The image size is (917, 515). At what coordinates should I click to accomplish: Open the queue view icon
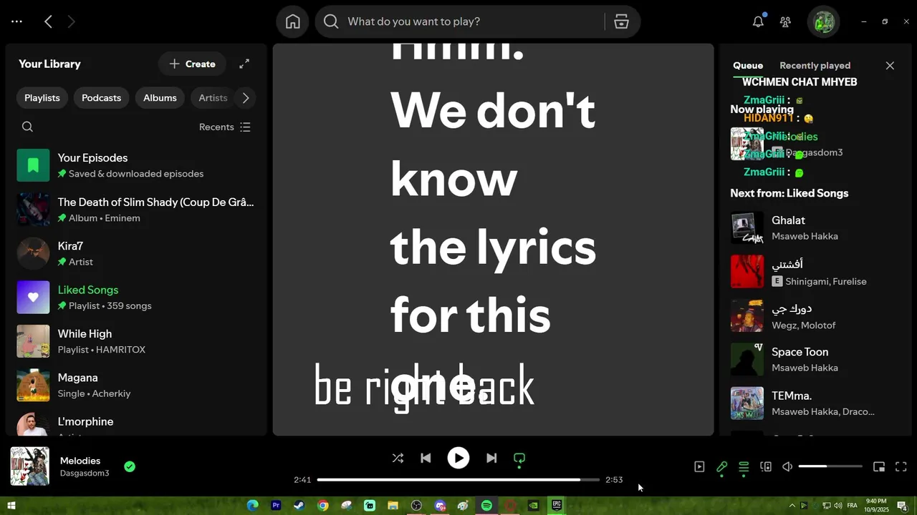pyautogui.click(x=744, y=466)
